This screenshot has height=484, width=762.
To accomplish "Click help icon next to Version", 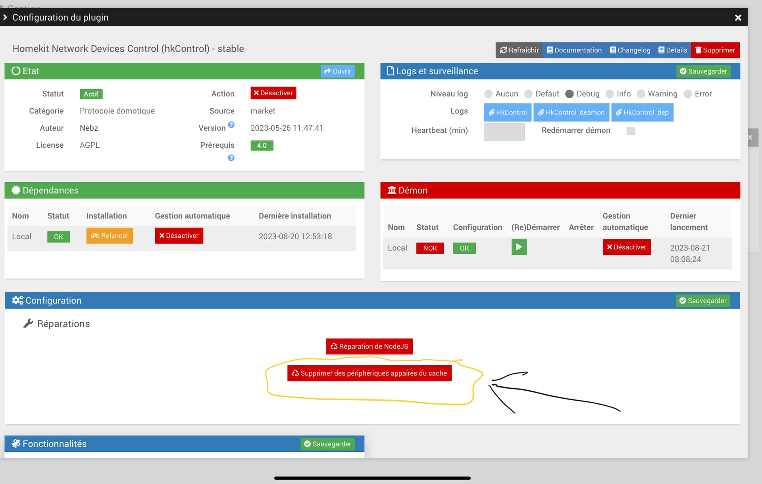I will tap(231, 125).
